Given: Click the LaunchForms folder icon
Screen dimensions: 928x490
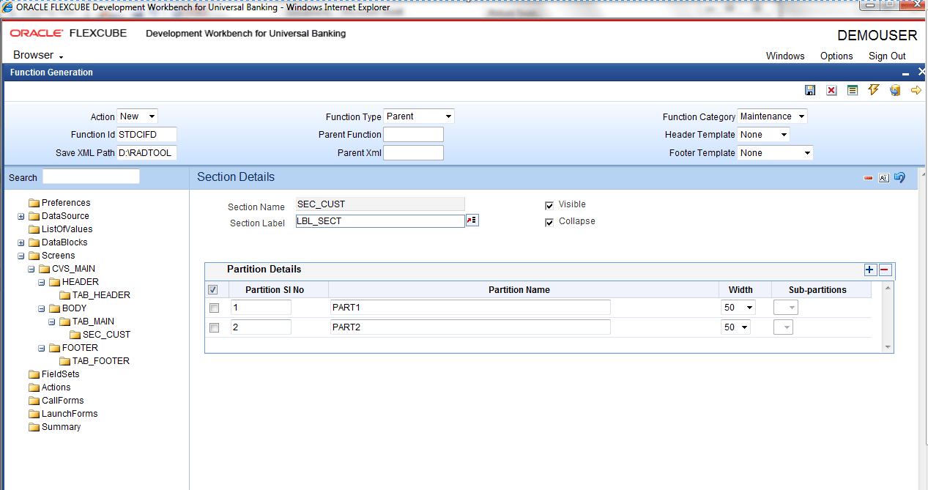Looking at the screenshot, I should coord(34,414).
